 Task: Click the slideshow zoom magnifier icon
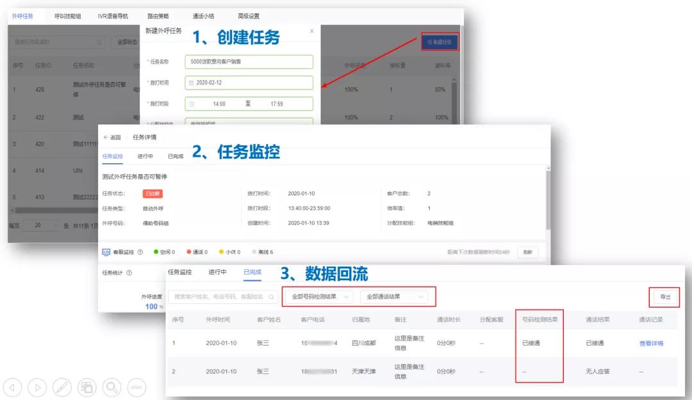[x=111, y=387]
